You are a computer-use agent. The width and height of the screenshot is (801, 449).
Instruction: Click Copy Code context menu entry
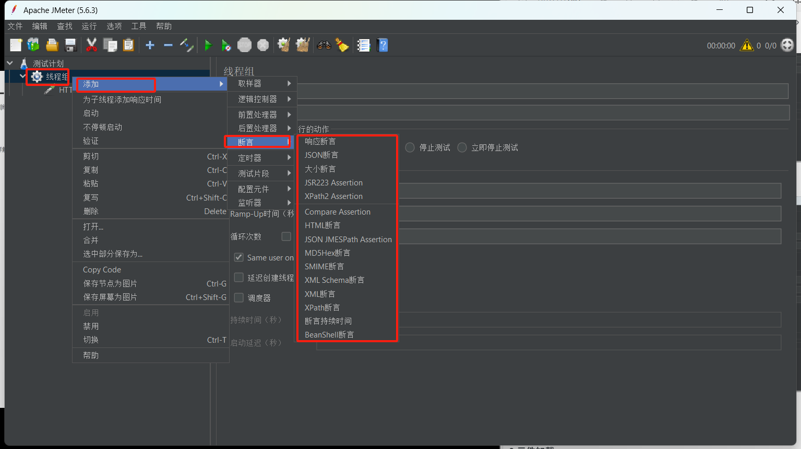point(150,270)
